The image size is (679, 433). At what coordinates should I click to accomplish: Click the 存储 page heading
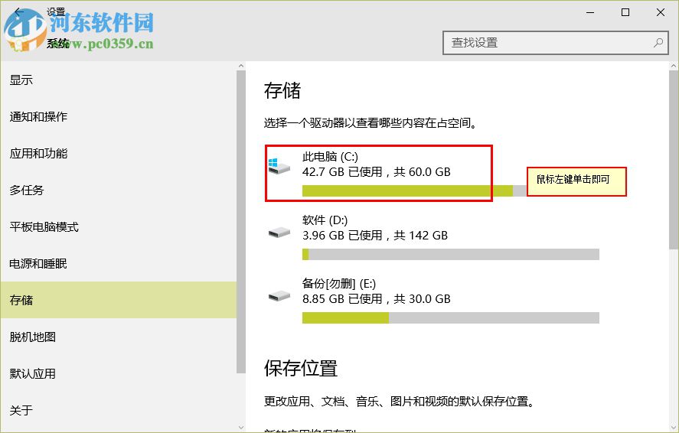(x=282, y=91)
